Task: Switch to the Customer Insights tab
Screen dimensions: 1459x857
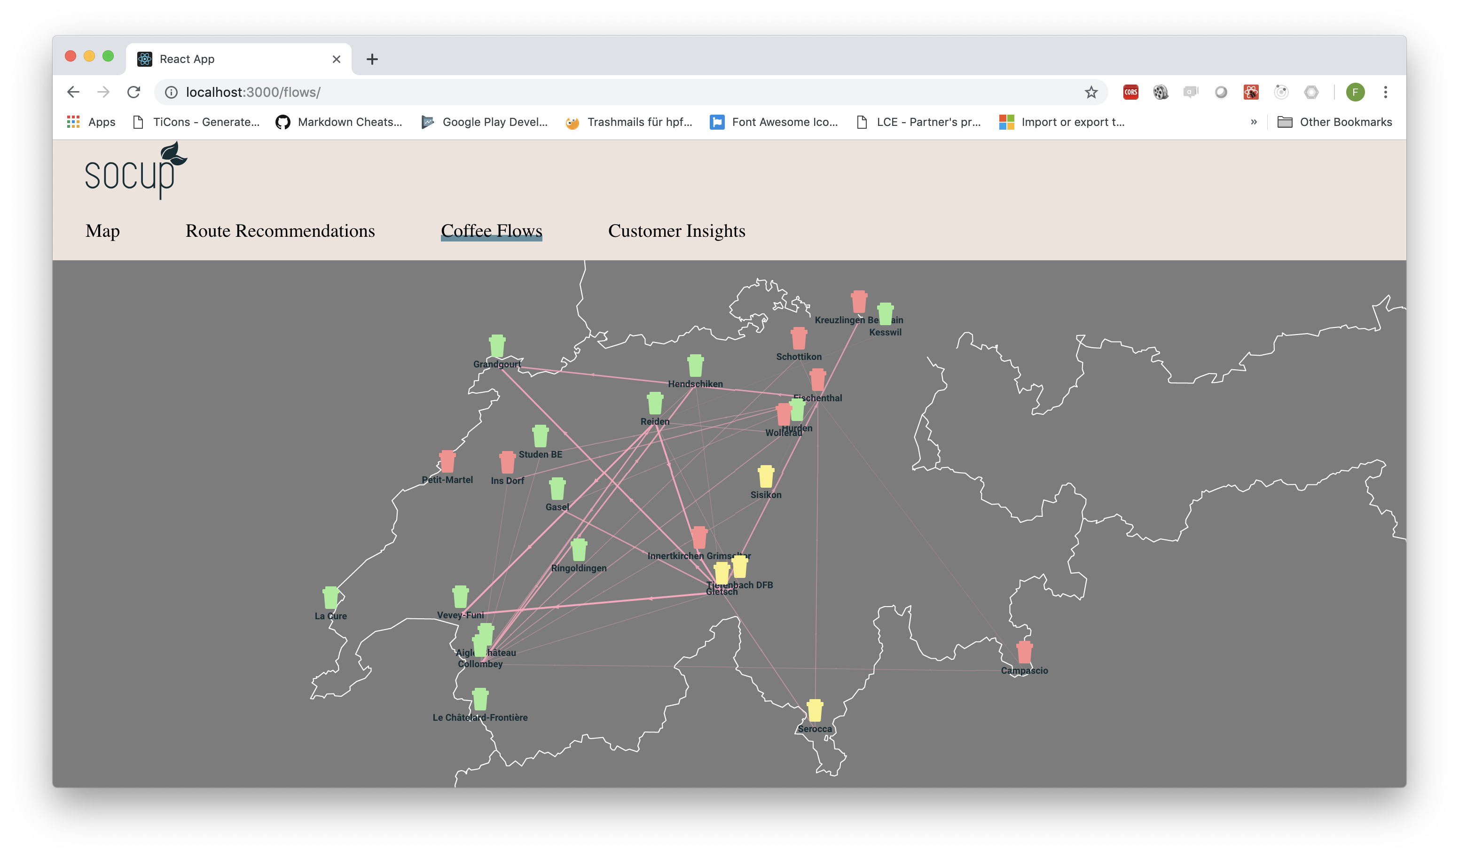Action: 676,231
